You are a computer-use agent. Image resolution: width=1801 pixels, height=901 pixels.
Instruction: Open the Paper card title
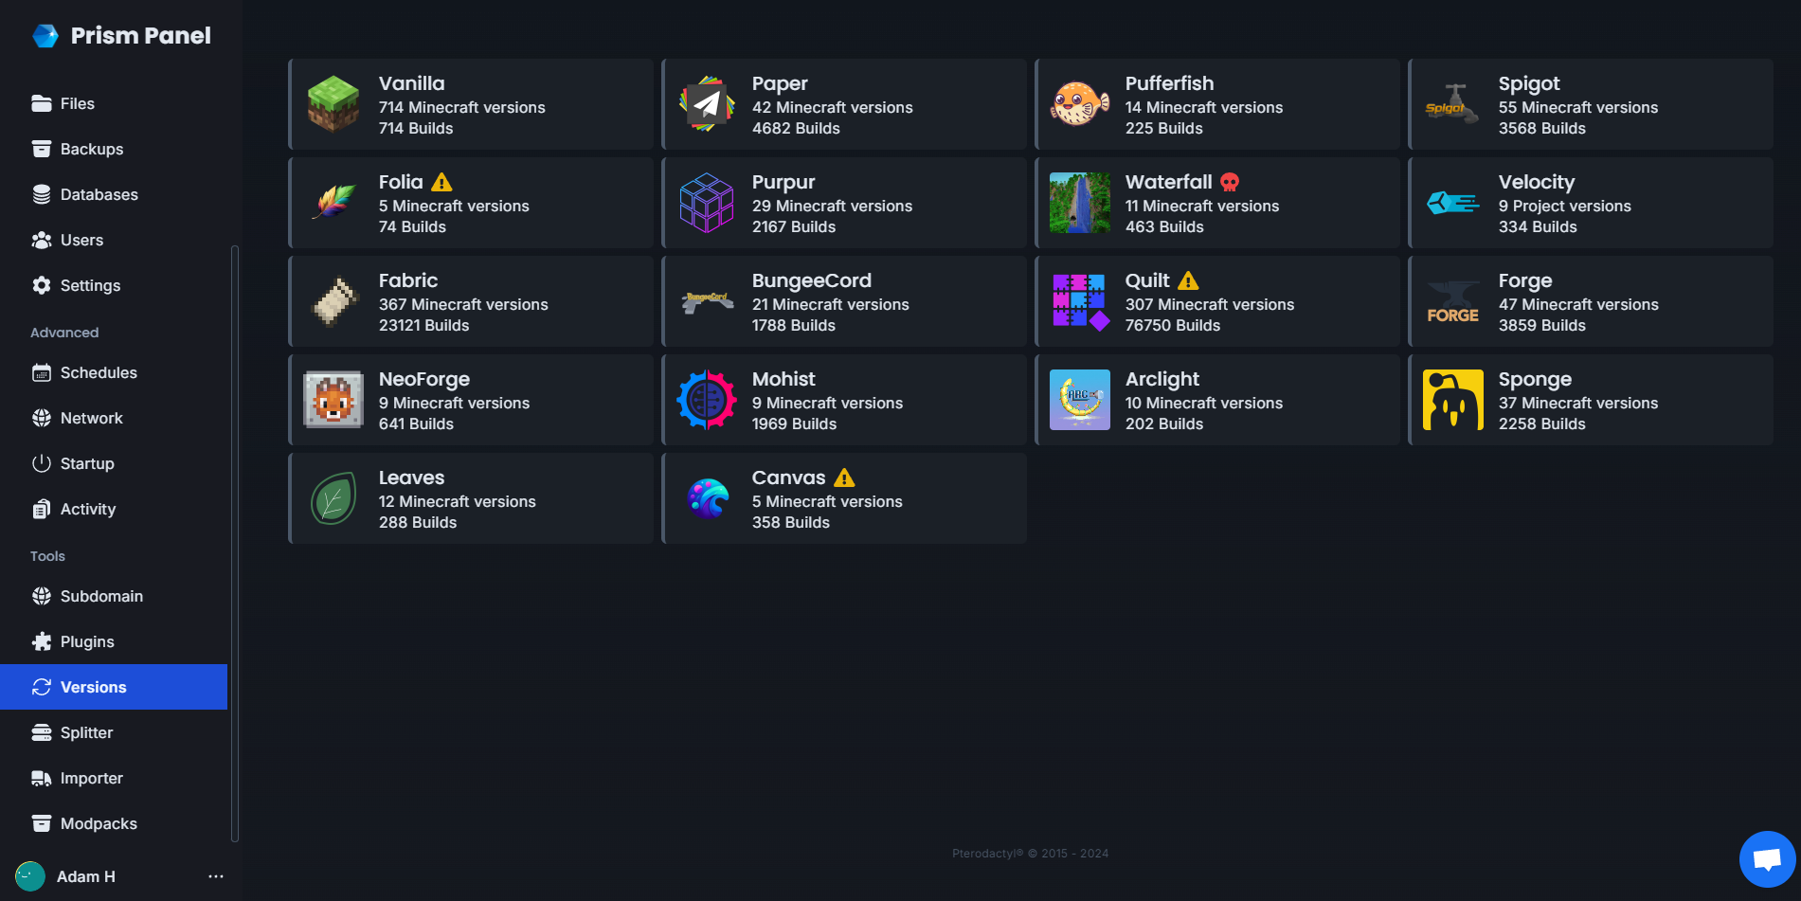coord(780,83)
